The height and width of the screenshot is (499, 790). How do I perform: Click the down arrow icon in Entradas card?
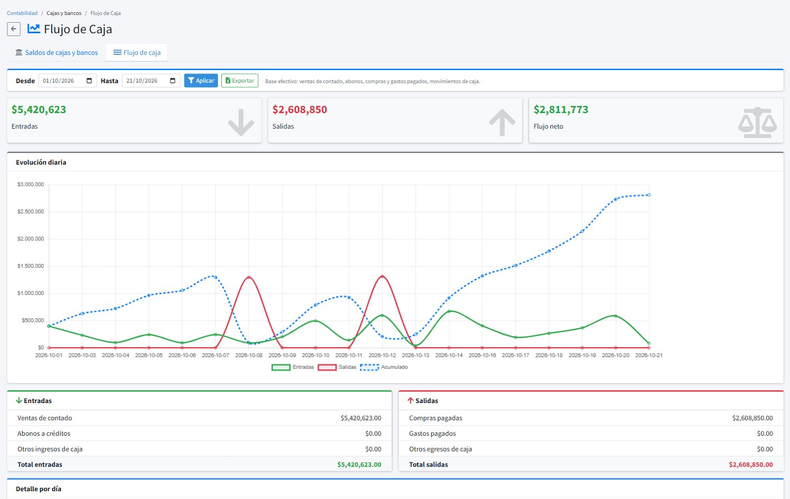[x=241, y=123]
